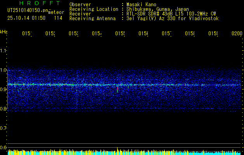Click the 1.0 kHz axis label

click(3, 70)
